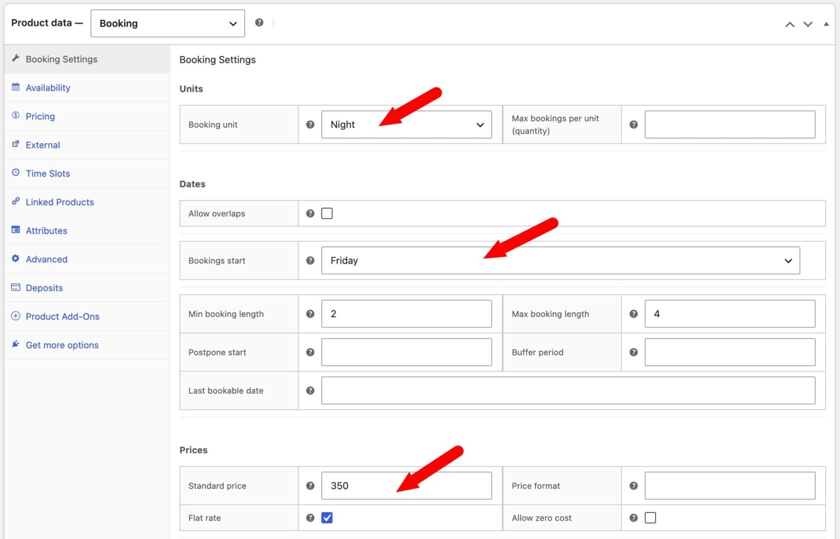Show help tooltip for Min booking length
This screenshot has height=539, width=840.
click(310, 314)
